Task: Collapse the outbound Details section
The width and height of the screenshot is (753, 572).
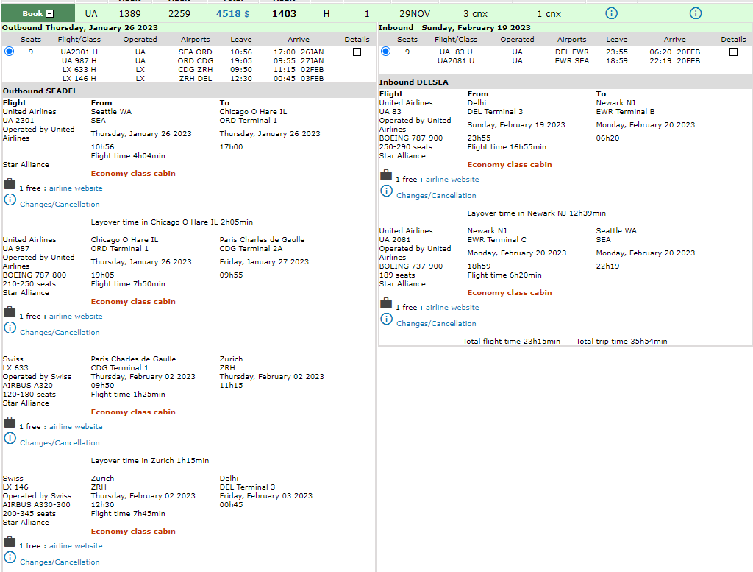Action: [x=357, y=52]
